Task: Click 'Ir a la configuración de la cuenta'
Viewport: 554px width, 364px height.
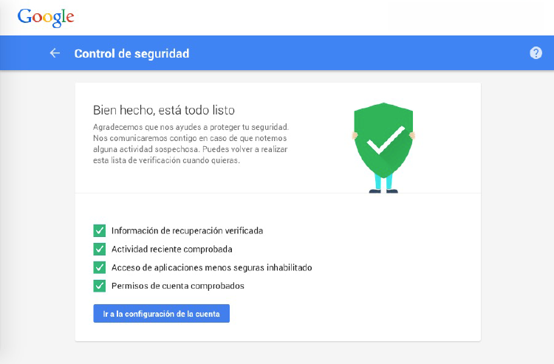Action: click(162, 314)
